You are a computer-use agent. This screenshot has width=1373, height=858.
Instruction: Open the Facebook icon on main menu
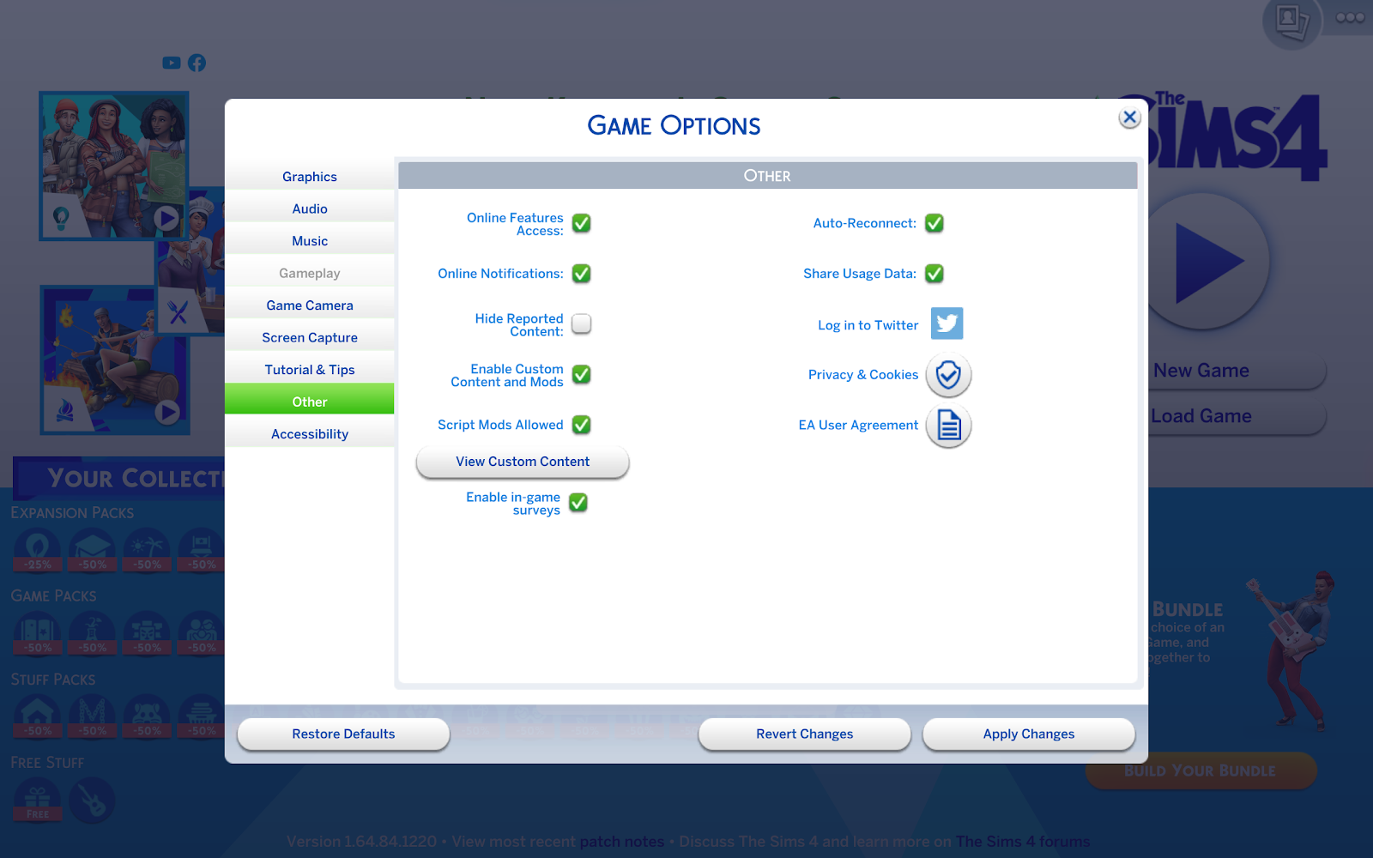tap(197, 63)
